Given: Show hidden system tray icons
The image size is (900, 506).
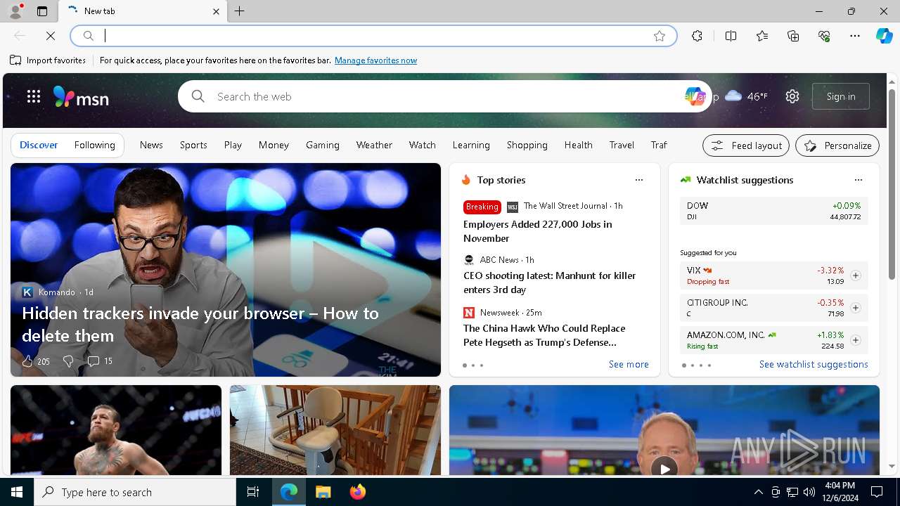Looking at the screenshot, I should (x=758, y=492).
